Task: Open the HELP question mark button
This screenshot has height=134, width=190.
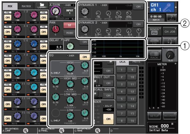Action: pos(172,18)
